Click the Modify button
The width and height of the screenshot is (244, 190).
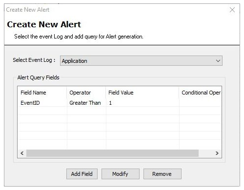[x=121, y=174]
